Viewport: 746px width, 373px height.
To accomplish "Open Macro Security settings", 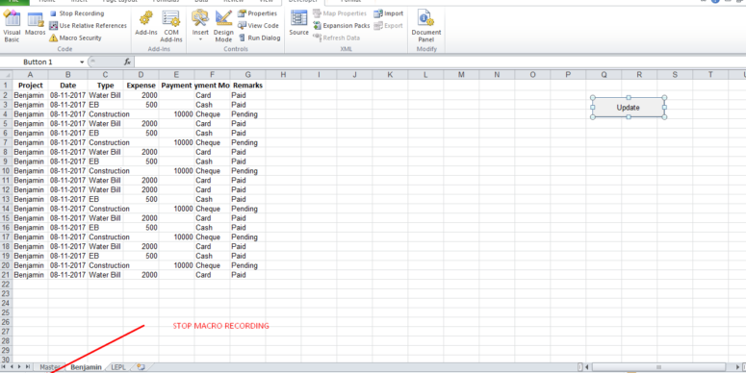I will click(x=75, y=38).
